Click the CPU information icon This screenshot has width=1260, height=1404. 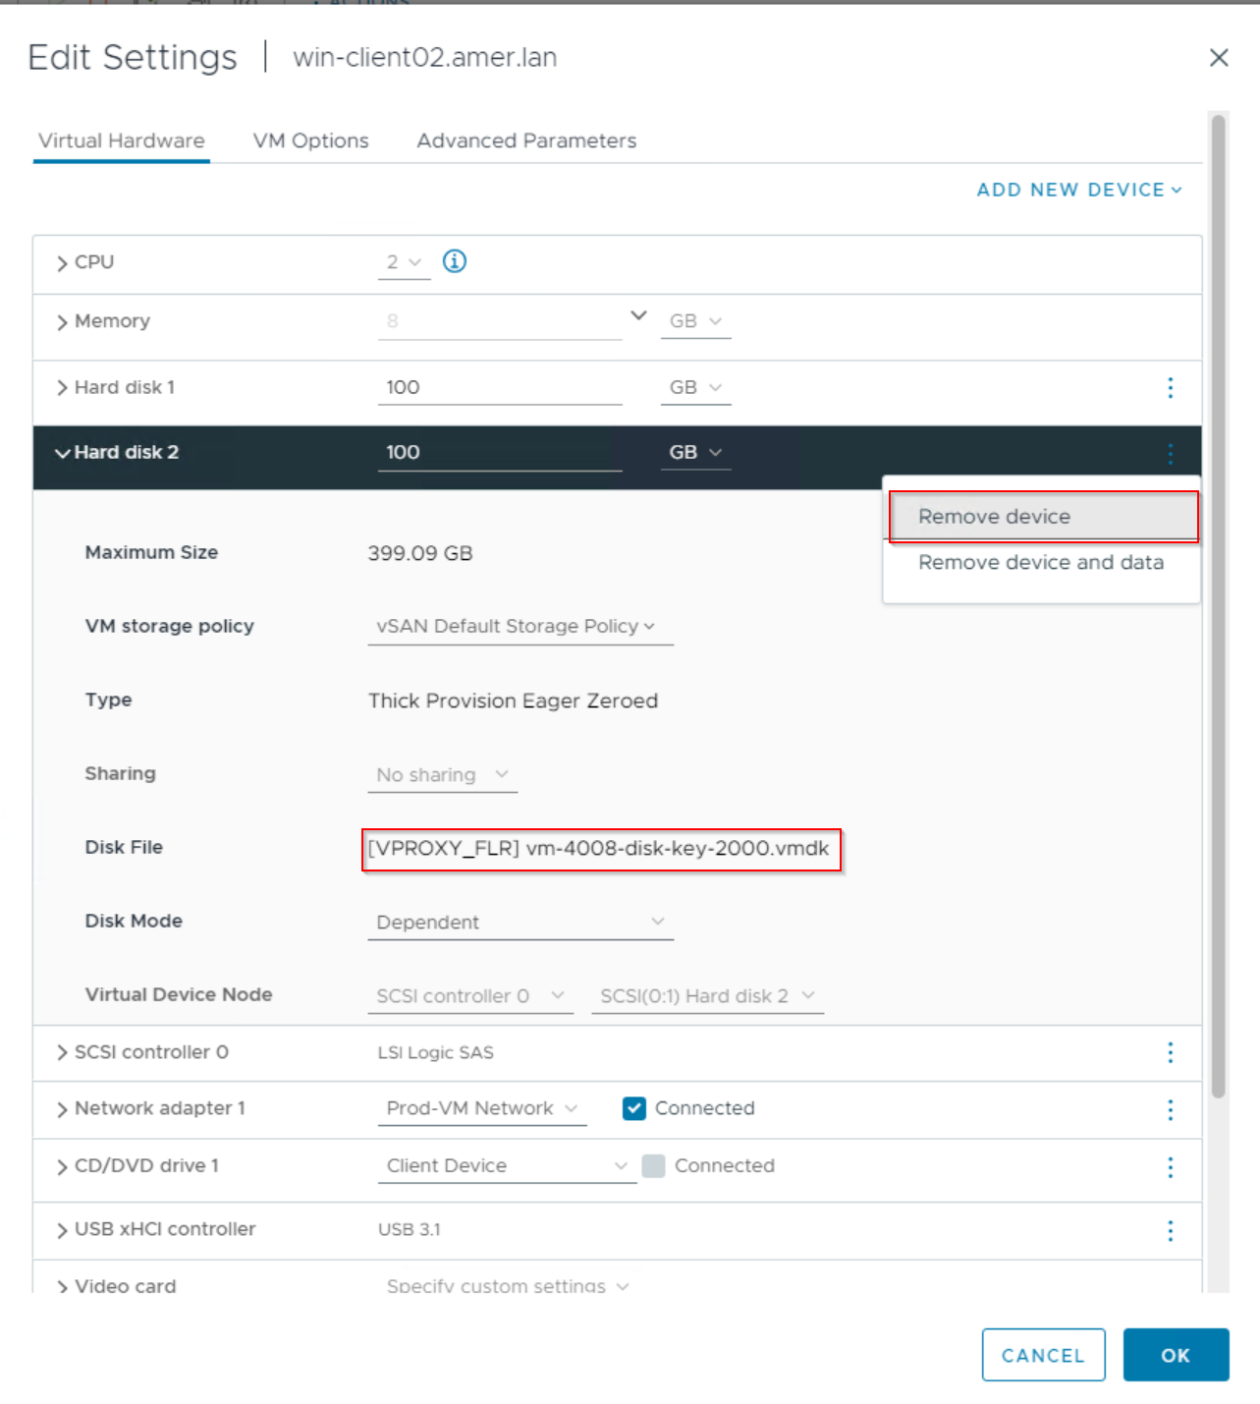coord(454,261)
